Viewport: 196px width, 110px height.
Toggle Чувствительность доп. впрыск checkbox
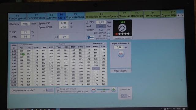58,92
